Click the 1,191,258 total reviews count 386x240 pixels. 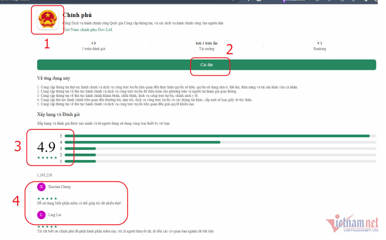tap(45, 175)
